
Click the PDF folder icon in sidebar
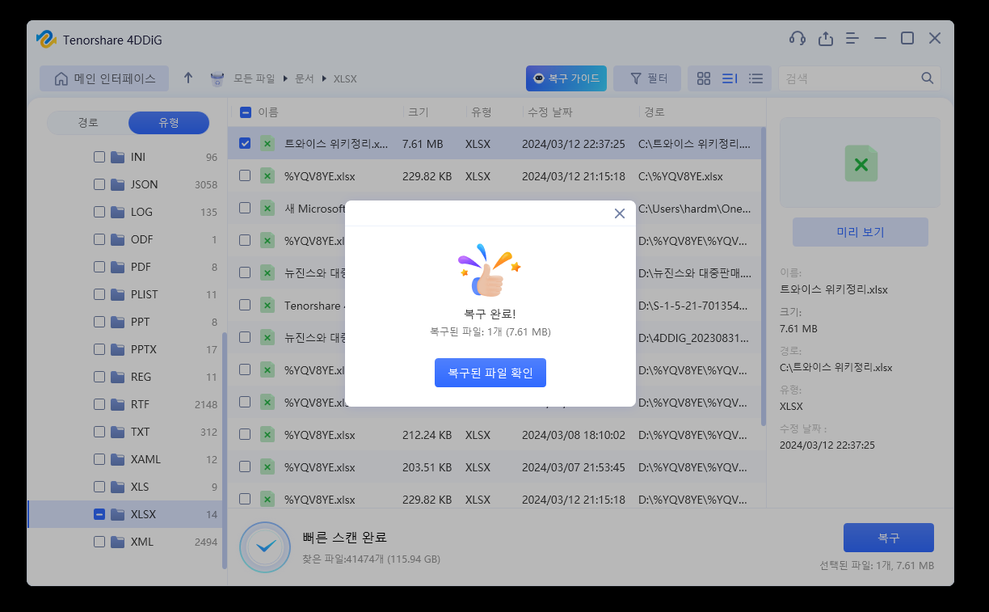coord(117,267)
